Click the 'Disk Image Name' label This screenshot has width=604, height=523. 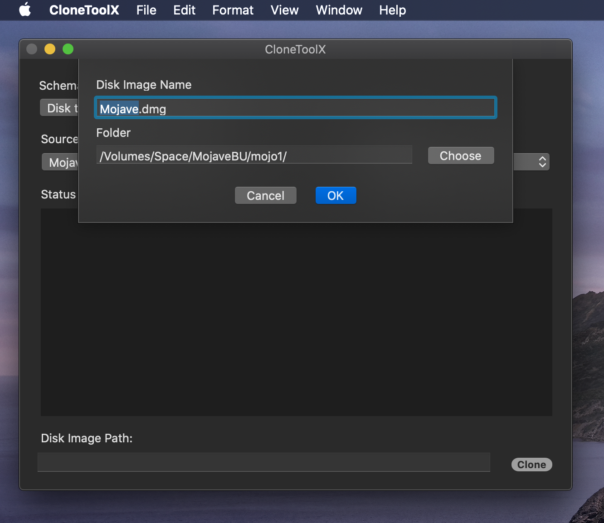(x=144, y=85)
